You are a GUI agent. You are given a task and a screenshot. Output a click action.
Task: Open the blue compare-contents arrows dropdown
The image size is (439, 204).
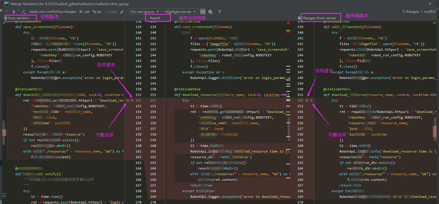tap(24, 12)
